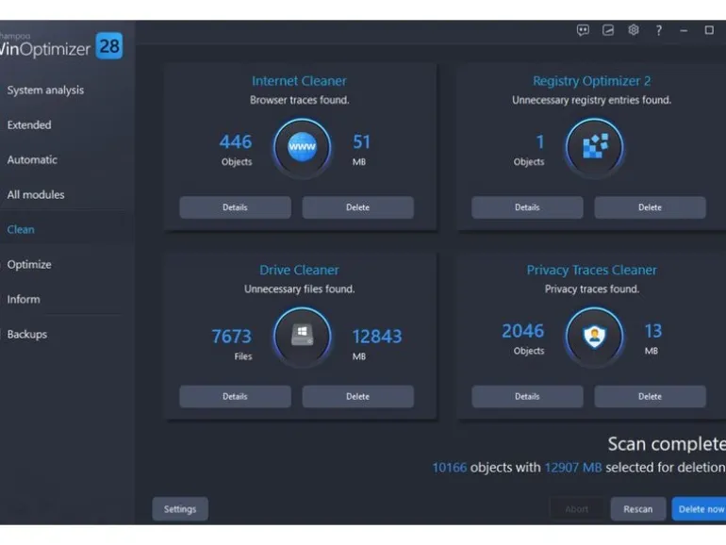The width and height of the screenshot is (726, 545).
Task: Click the Internet Cleaner www globe icon
Action: (x=302, y=147)
